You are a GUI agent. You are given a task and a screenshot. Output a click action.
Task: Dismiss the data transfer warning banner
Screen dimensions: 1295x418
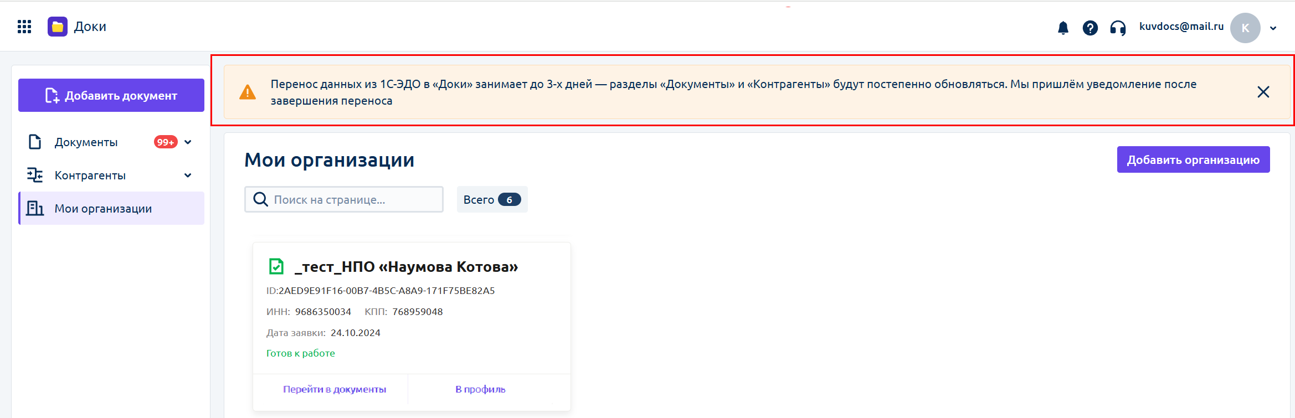(x=1263, y=92)
